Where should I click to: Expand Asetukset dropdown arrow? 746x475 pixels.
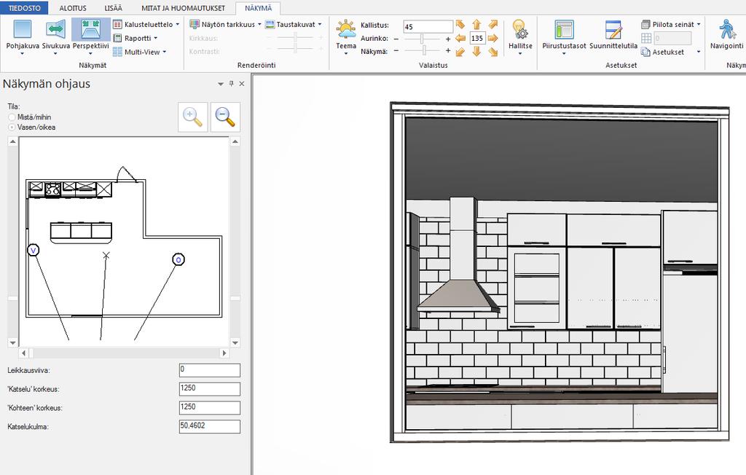tap(699, 52)
